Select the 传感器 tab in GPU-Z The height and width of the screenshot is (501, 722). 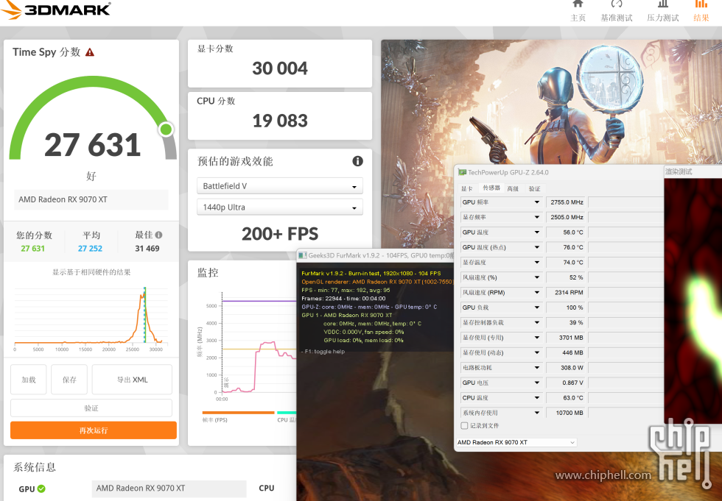pyautogui.click(x=491, y=188)
